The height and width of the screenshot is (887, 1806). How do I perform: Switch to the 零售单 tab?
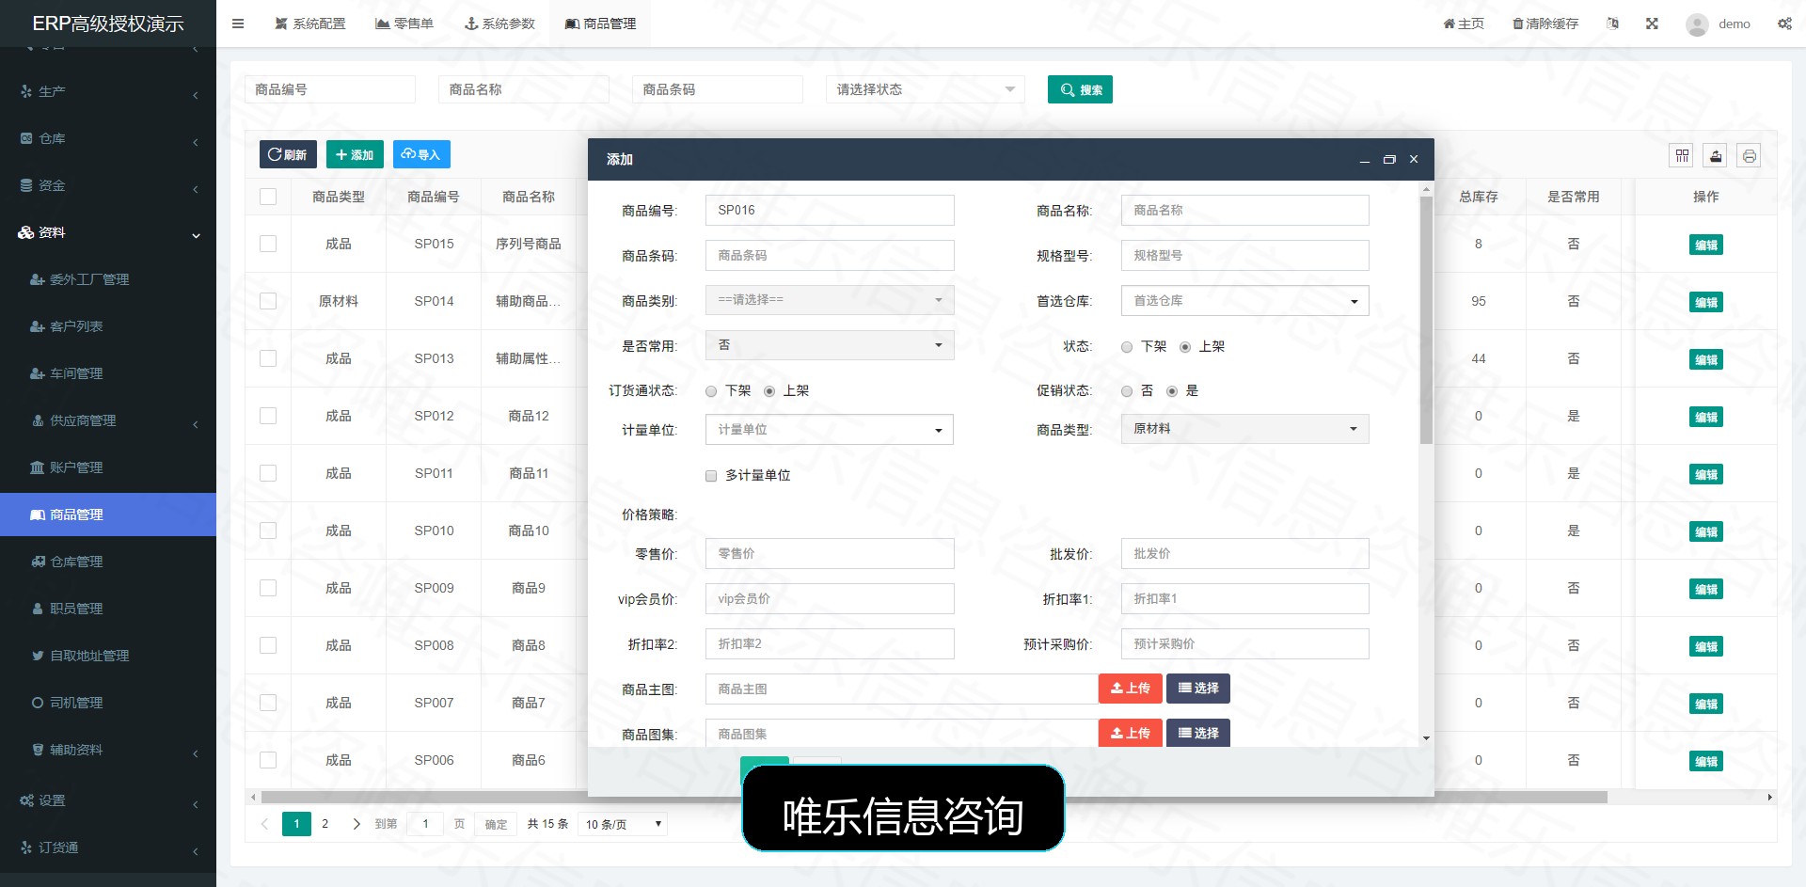[404, 24]
